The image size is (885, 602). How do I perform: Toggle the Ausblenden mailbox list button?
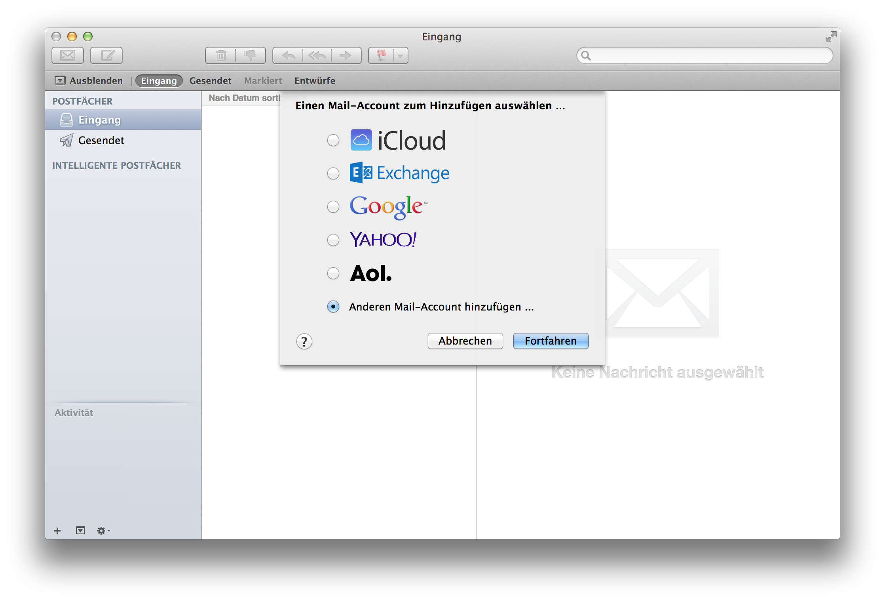pyautogui.click(x=89, y=81)
